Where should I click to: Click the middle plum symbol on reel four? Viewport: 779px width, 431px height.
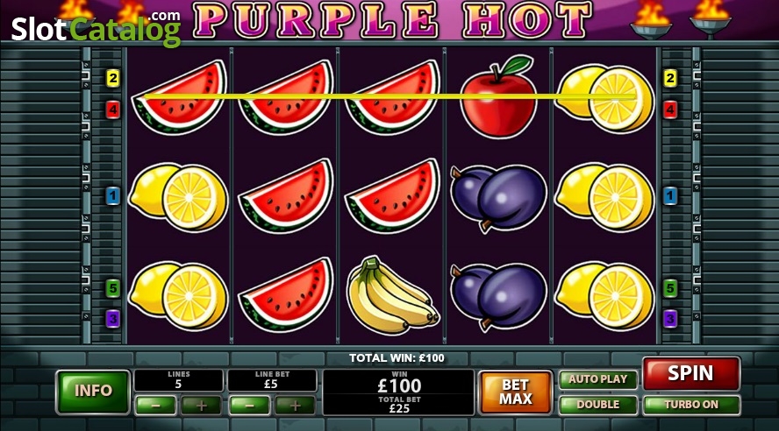click(498, 198)
